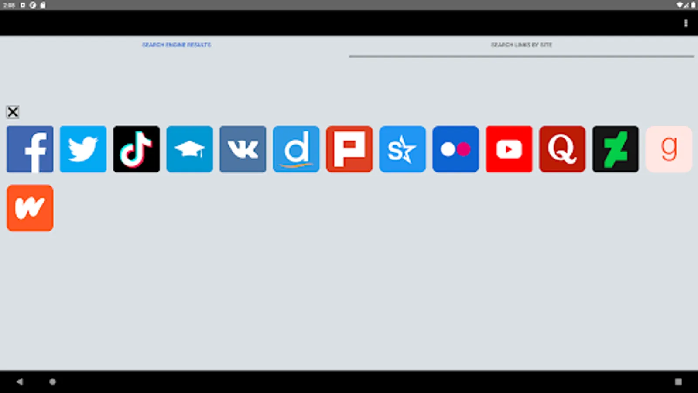Tap the TikTok icon

tap(137, 149)
